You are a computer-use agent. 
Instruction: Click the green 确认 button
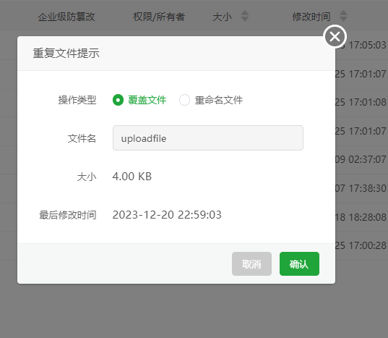point(299,264)
